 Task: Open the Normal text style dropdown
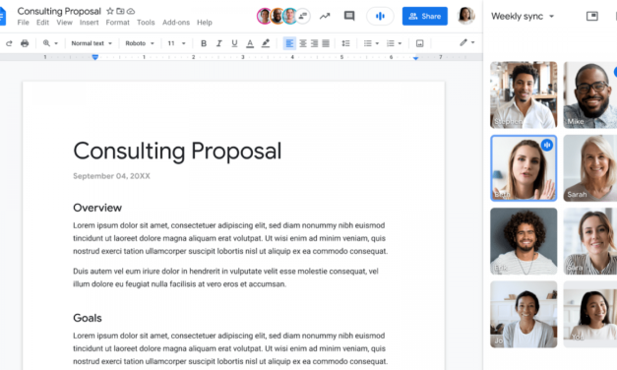coord(92,43)
